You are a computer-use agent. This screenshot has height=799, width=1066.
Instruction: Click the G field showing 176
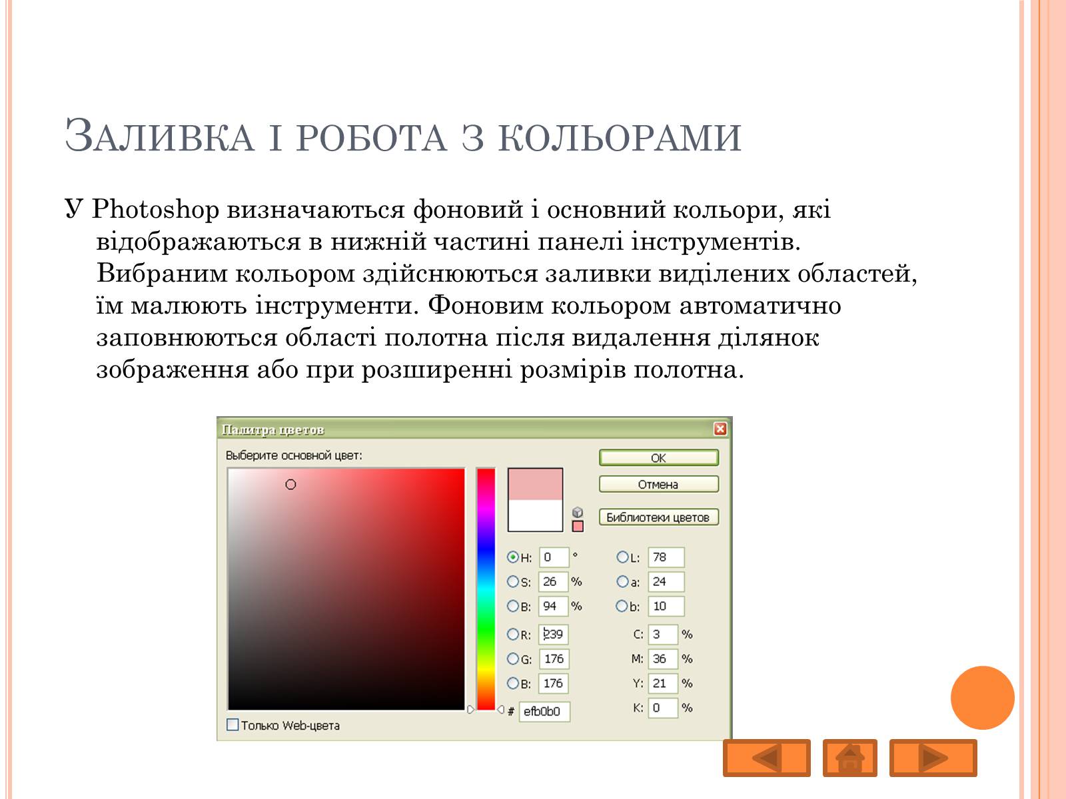pos(554,659)
